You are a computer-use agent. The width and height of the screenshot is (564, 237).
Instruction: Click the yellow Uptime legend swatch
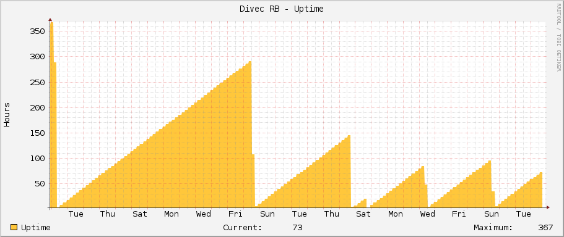(x=14, y=227)
